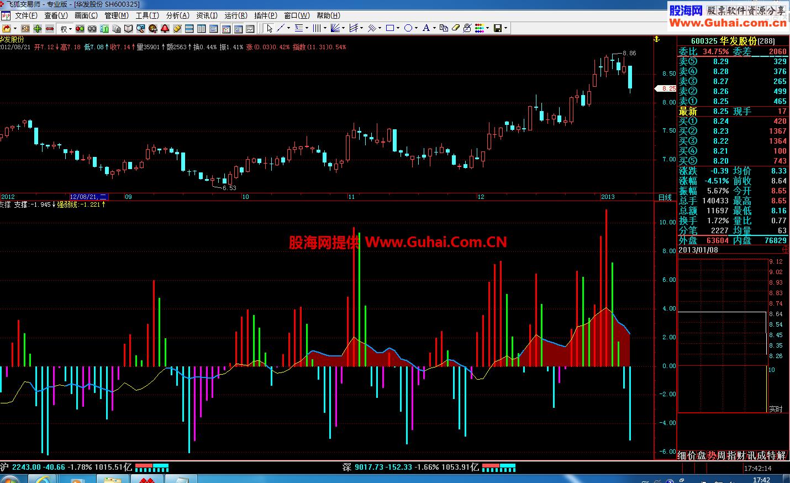Viewport: 790px width, 483px height.
Task: Click the green four-way move arrows icon
Action: pos(38,28)
